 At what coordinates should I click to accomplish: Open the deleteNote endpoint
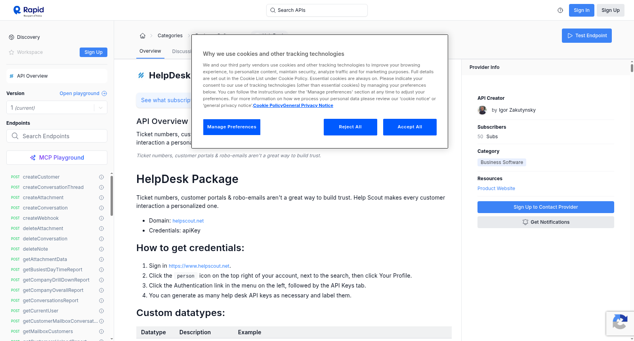[x=35, y=249]
